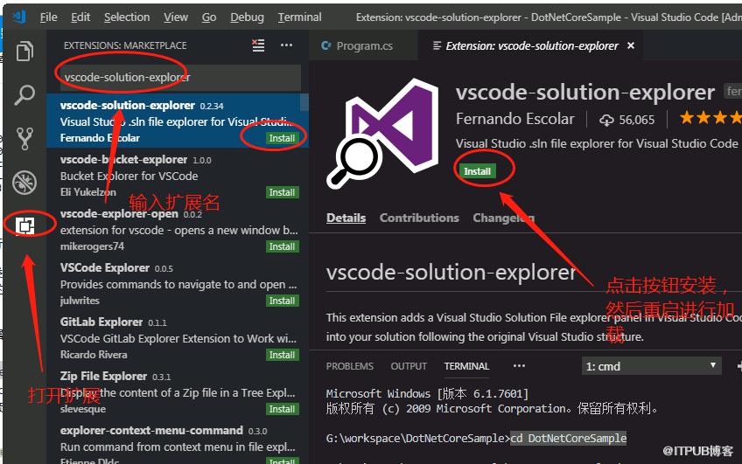Close the Extension: vscode-solution-explorer tab
Image resolution: width=742 pixels, height=464 pixels.
tap(631, 45)
